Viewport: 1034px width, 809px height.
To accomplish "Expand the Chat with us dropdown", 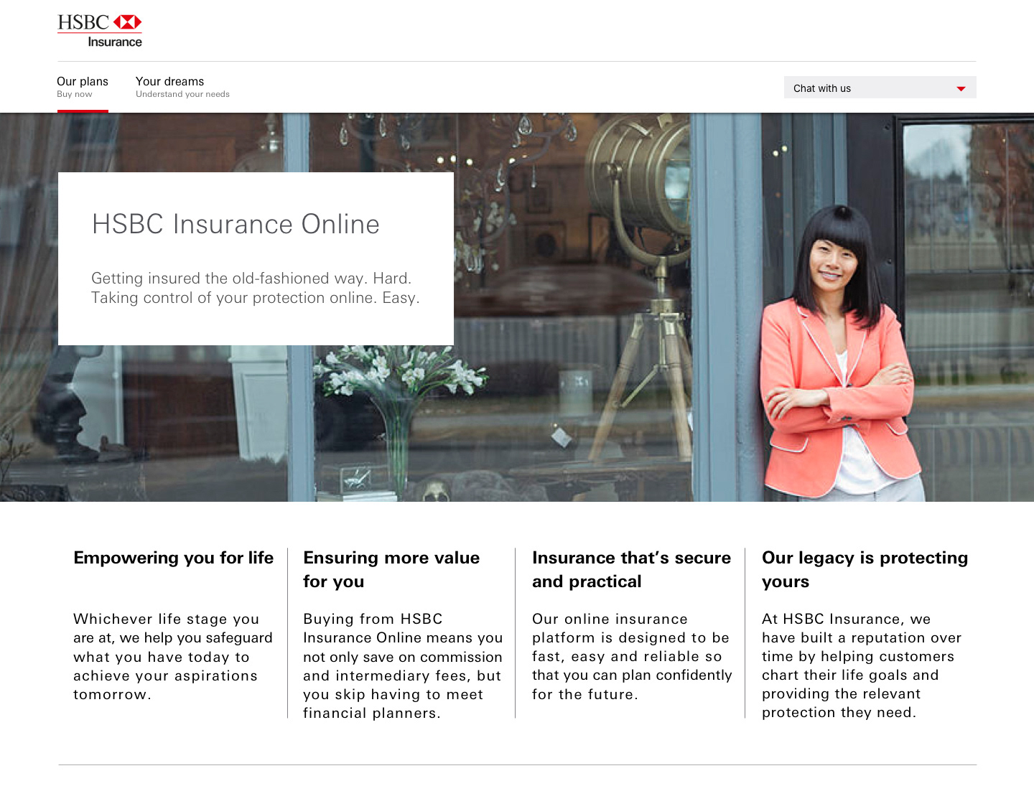I will coord(880,88).
